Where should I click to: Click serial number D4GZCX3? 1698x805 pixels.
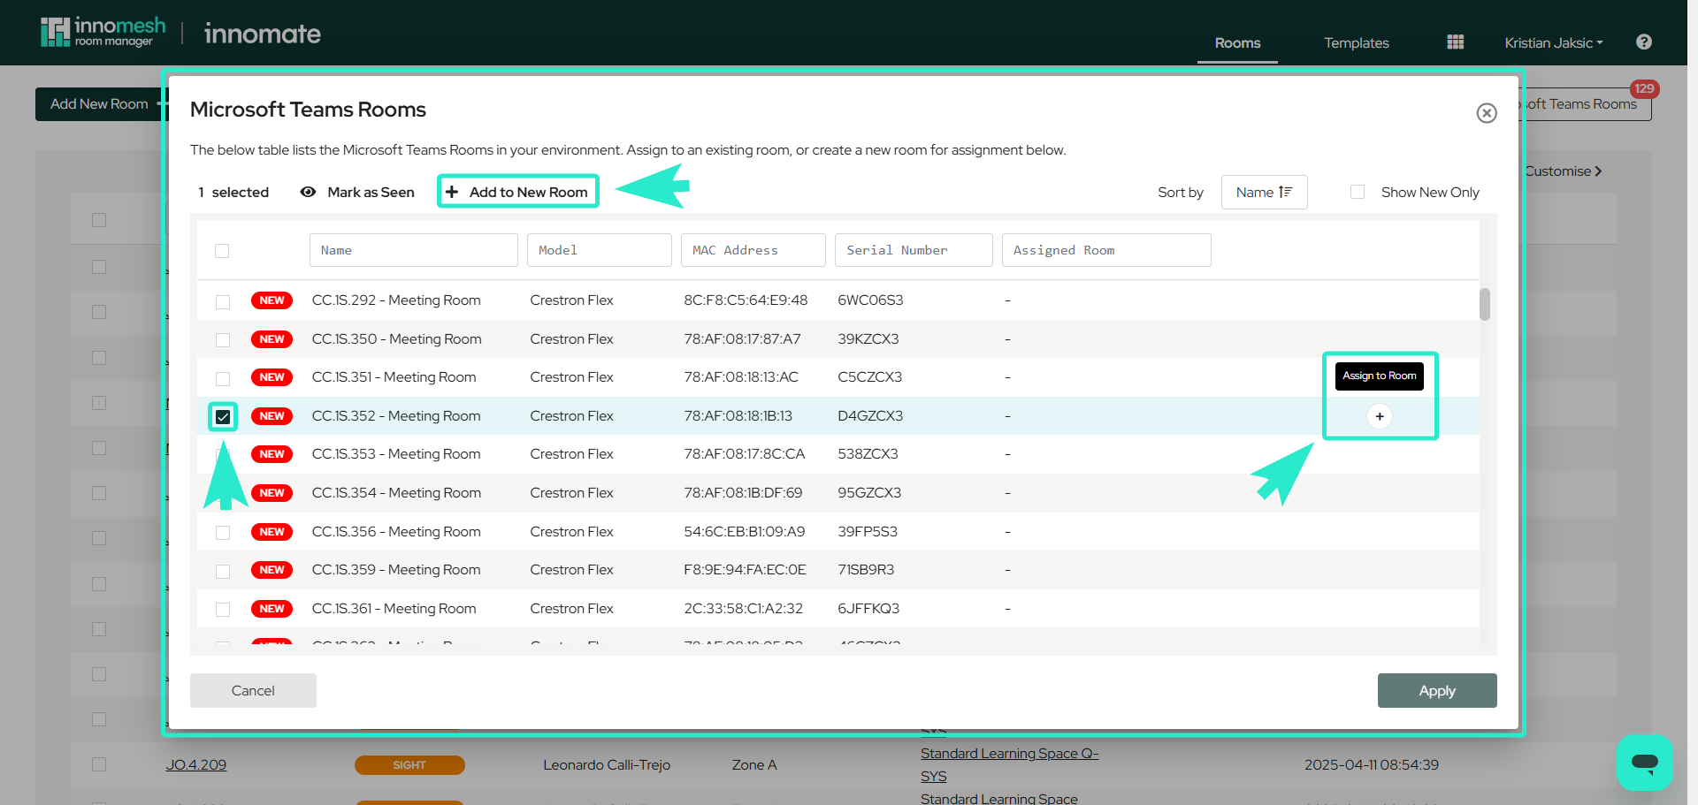pos(870,416)
